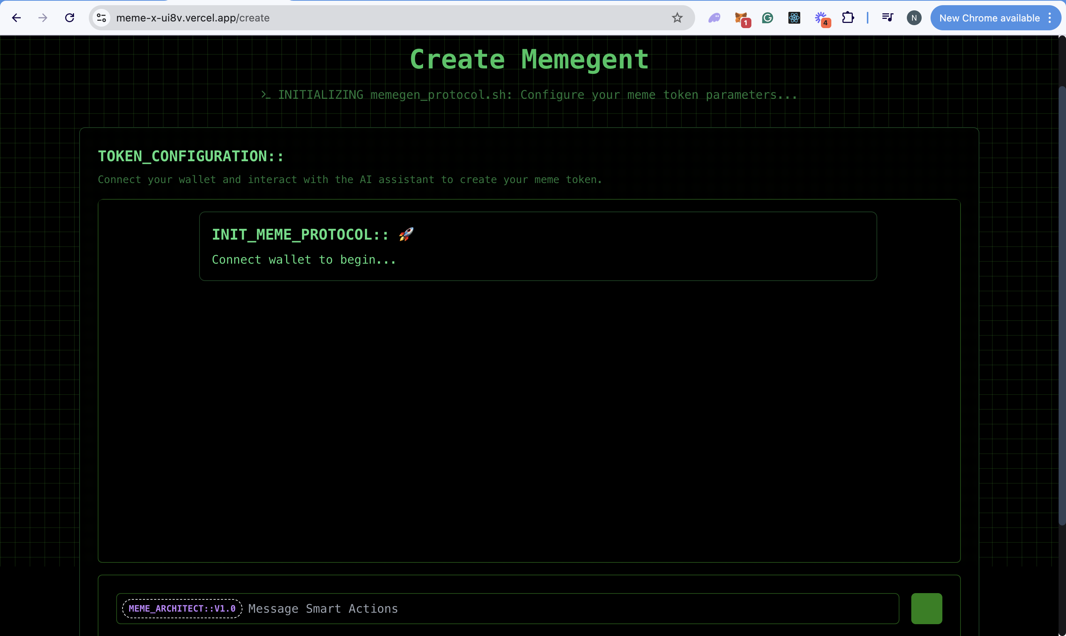
Task: Open the Chrome three-dot menu
Action: [1050, 18]
